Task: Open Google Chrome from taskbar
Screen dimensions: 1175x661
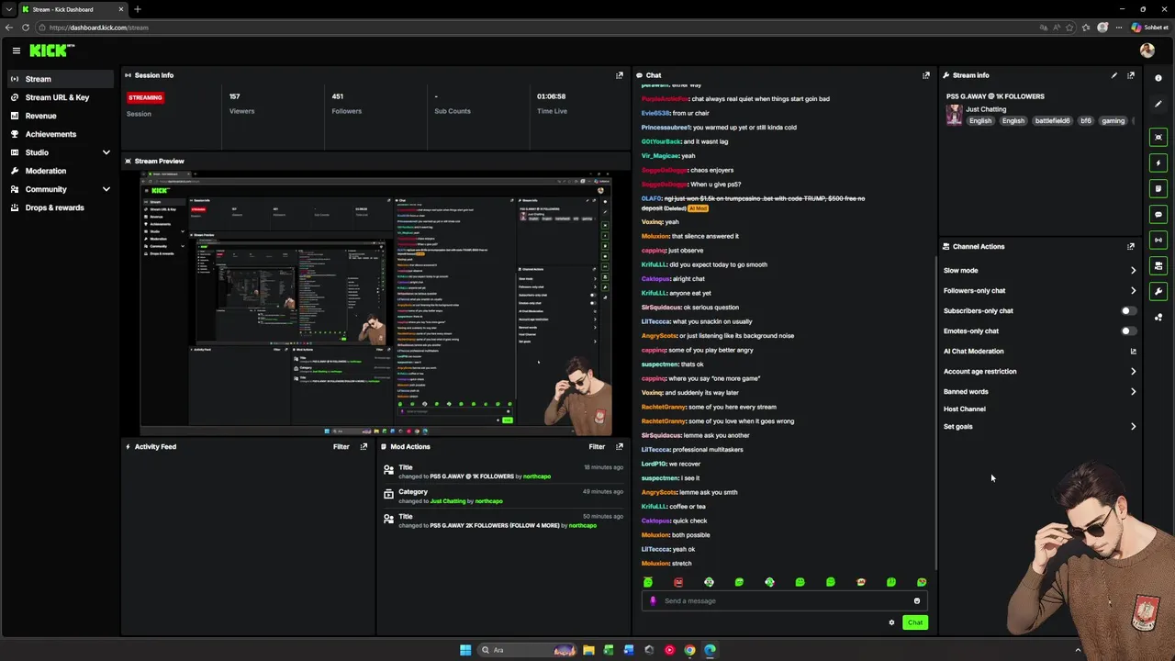Action: 689,650
